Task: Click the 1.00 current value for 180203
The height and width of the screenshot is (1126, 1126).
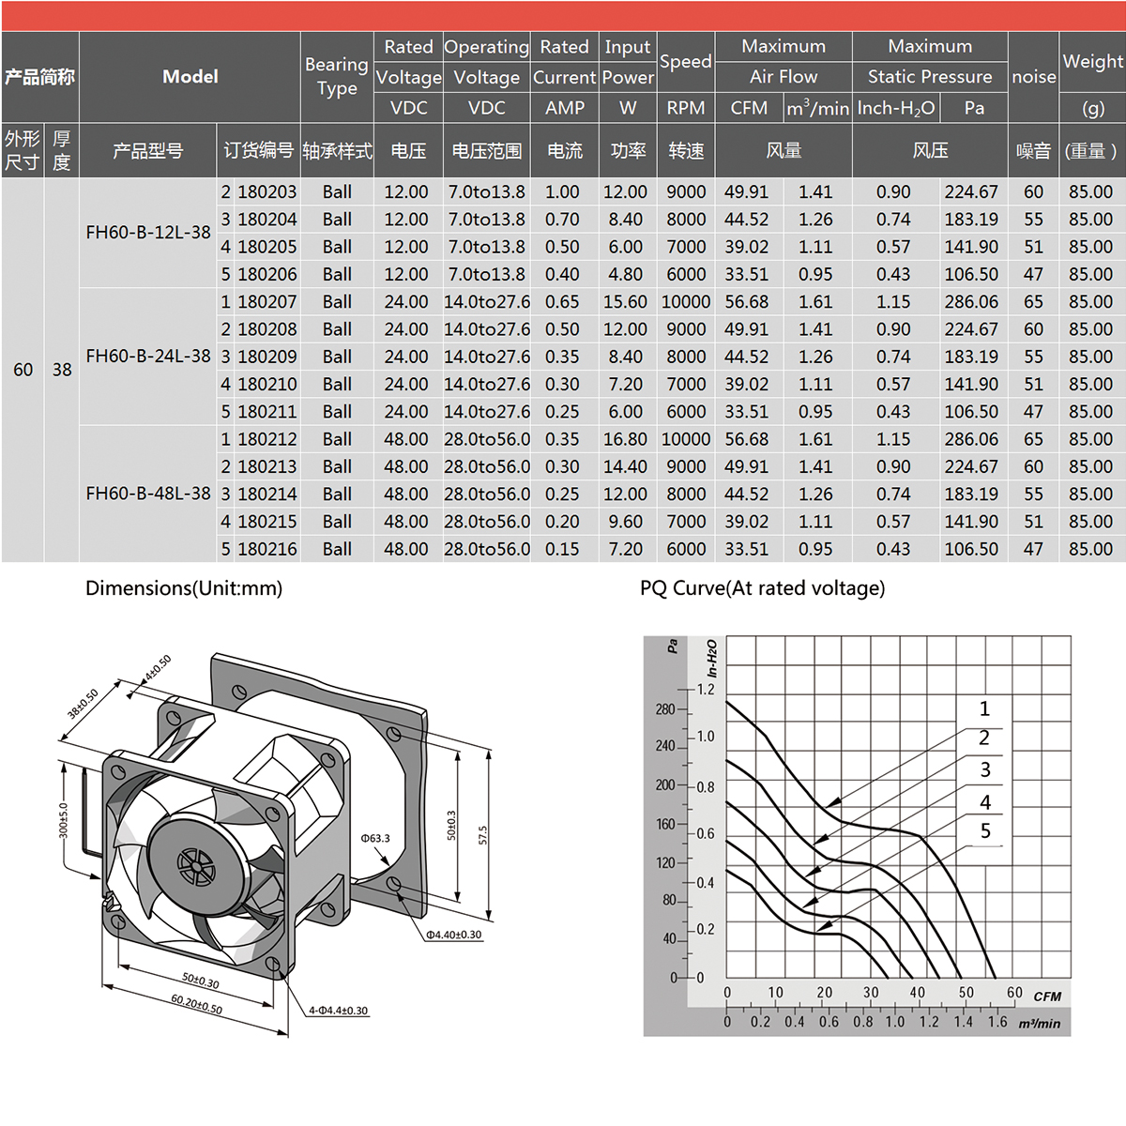Action: (562, 191)
